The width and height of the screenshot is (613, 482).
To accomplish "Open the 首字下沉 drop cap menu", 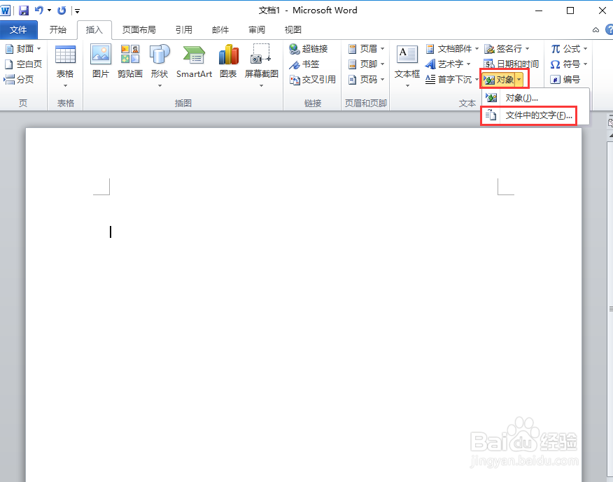I will point(452,80).
